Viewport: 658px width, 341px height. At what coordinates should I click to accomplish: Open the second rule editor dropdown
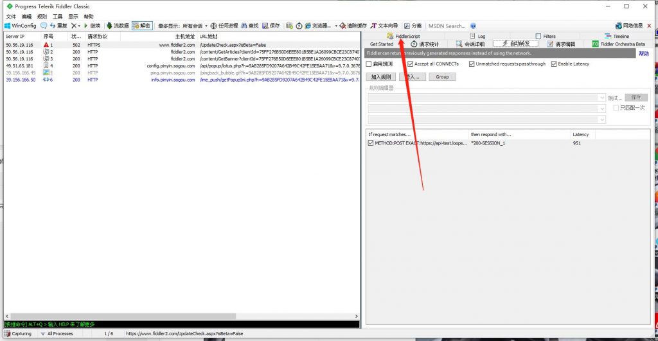pyautogui.click(x=601, y=109)
